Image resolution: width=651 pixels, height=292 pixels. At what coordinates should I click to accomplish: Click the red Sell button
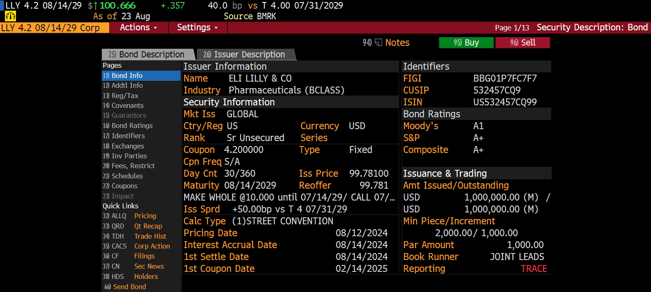[x=523, y=43]
